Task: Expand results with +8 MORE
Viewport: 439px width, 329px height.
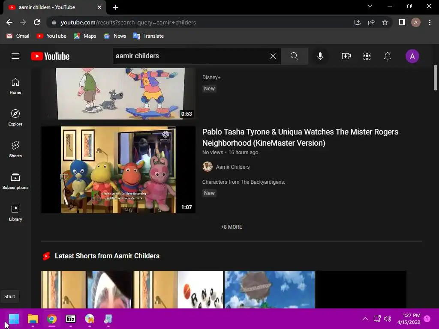Action: tap(232, 227)
